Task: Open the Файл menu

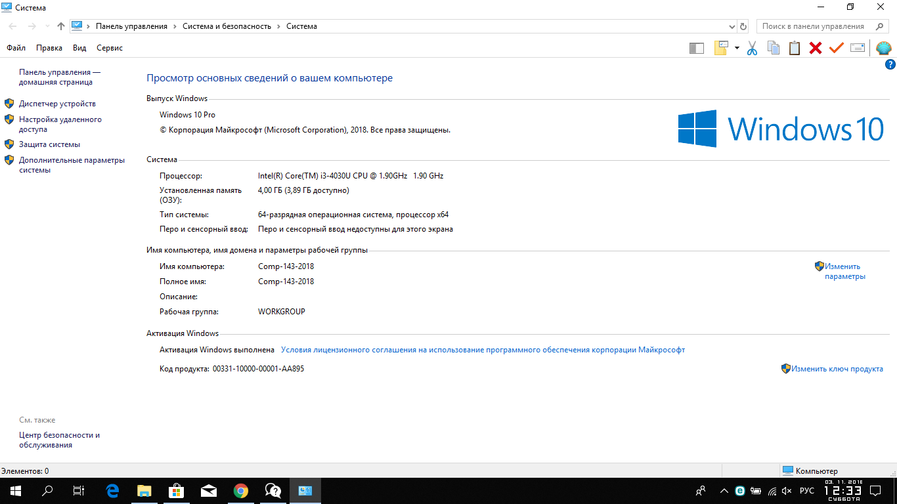Action: [16, 48]
